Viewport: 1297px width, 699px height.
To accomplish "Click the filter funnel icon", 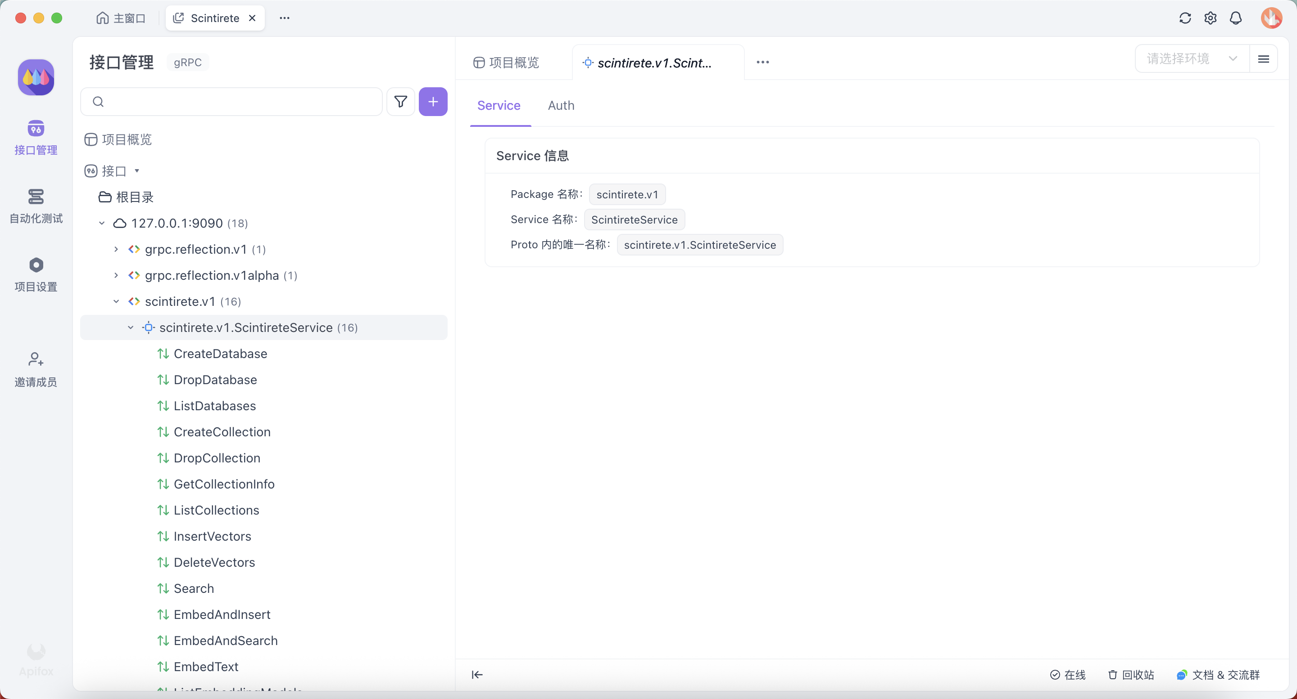I will coord(401,102).
